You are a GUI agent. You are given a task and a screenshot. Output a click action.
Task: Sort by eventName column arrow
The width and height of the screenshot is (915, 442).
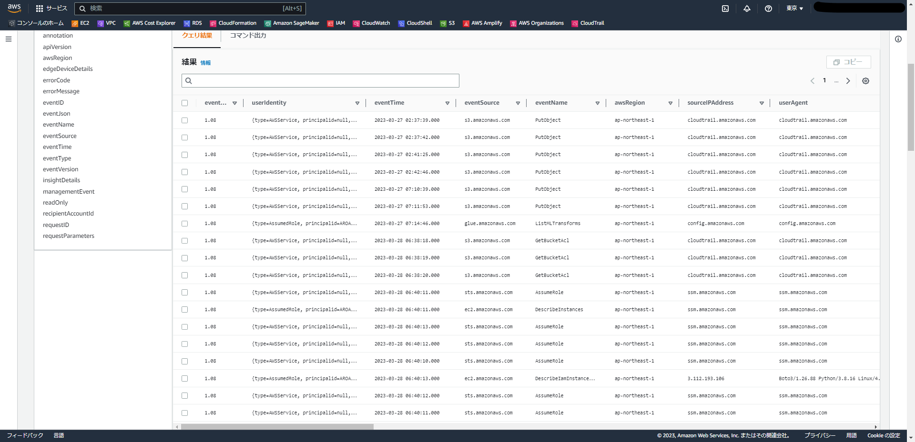click(598, 103)
